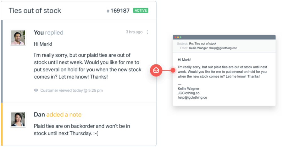Screen dimensions: 283x147
Task: Click the help@jgclothing.co signature email address
Action: [192, 97]
